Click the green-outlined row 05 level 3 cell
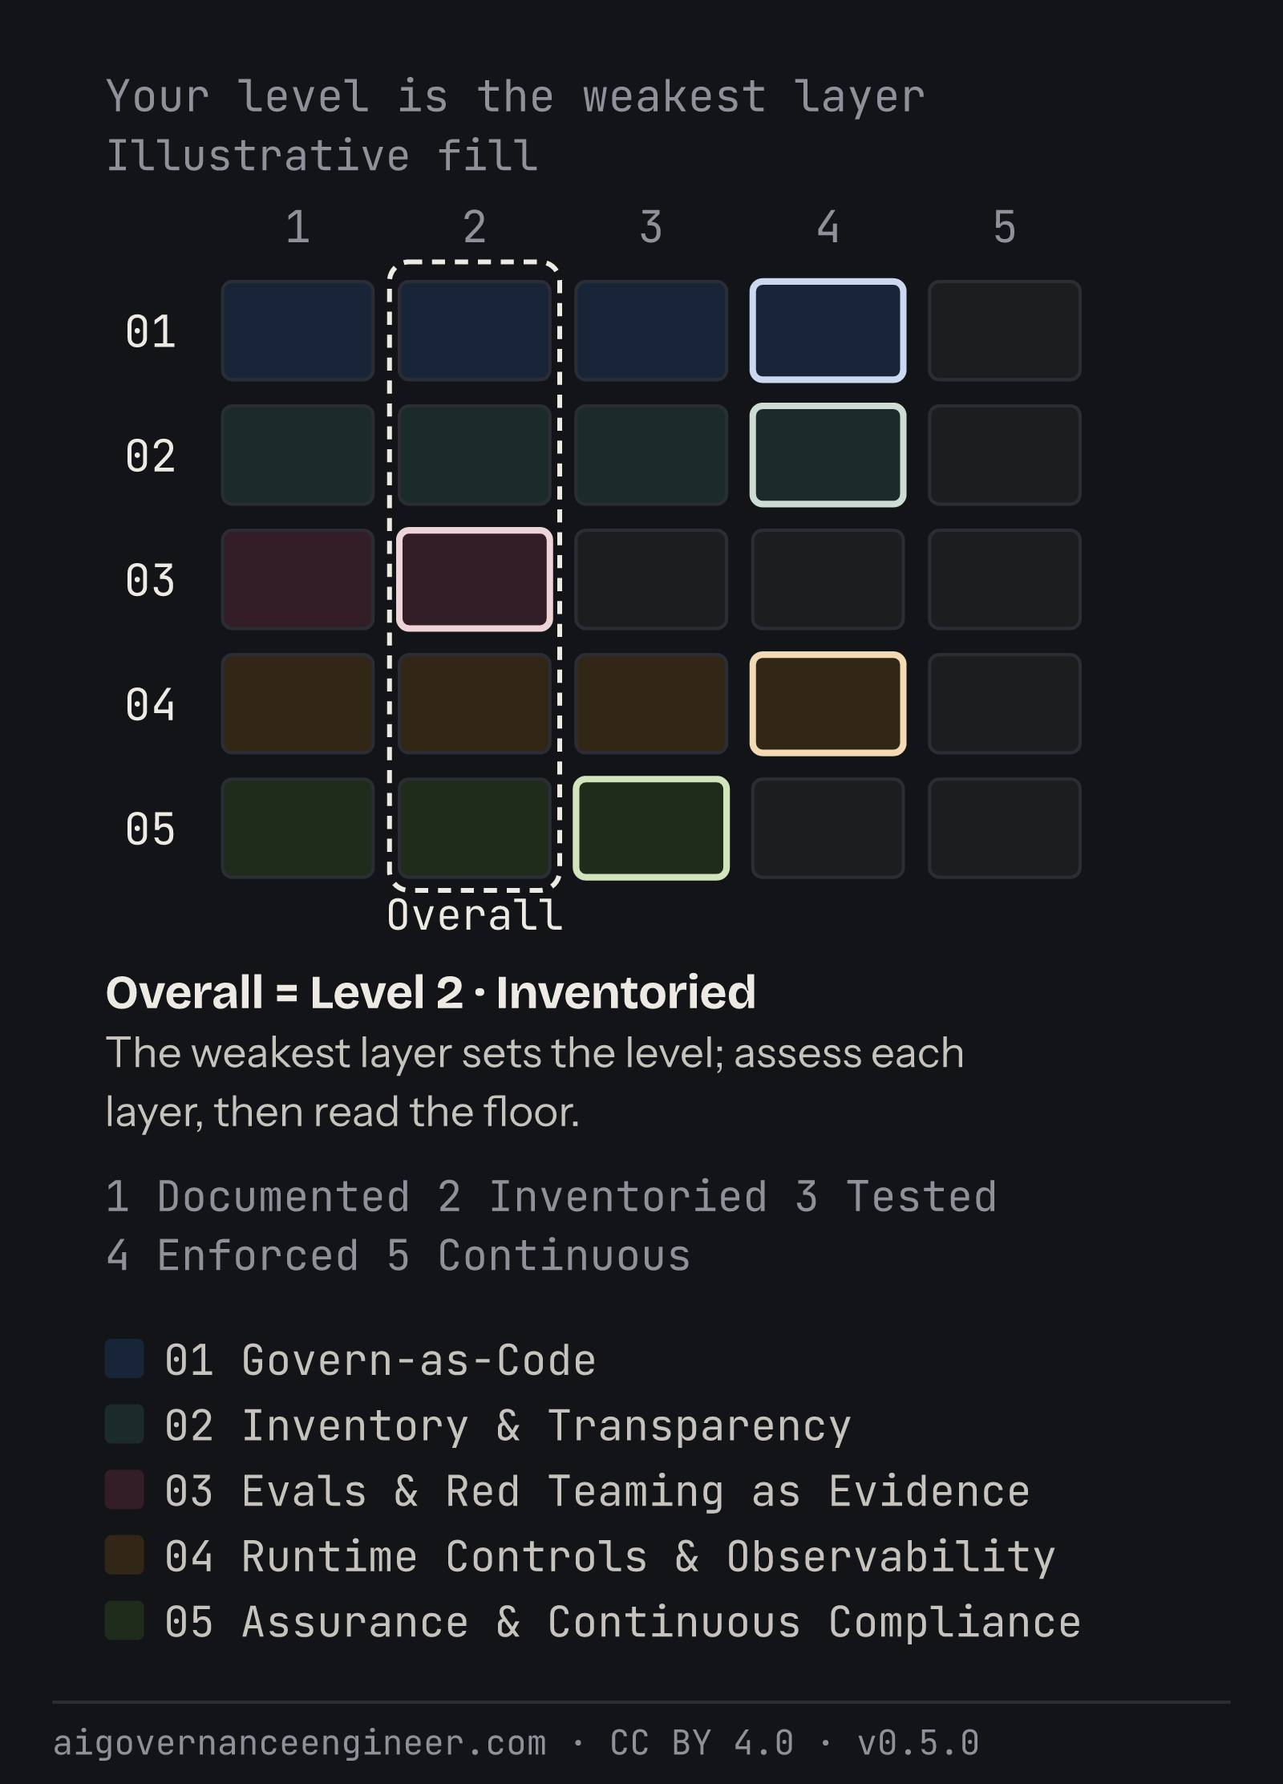Screen dimensions: 1283x1784 tap(651, 828)
